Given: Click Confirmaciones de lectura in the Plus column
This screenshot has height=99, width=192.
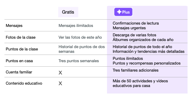Looking at the screenshot, I should pos(136,23).
